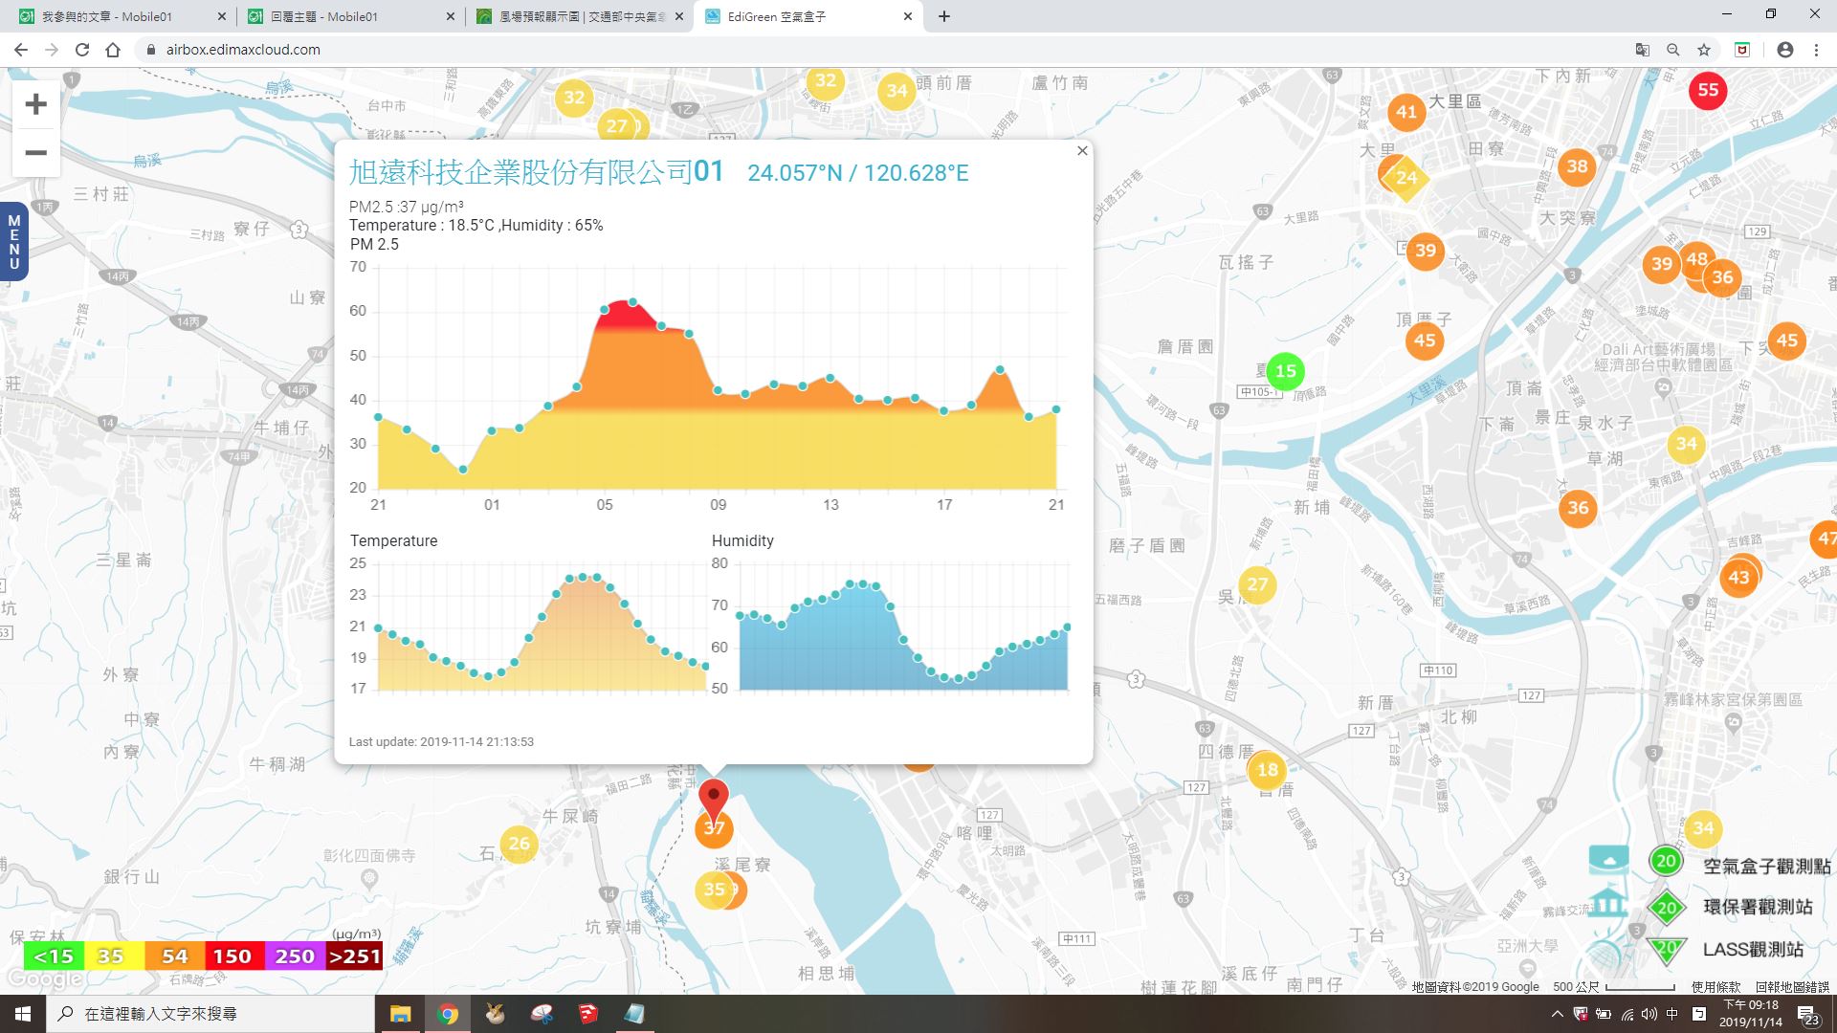Select the orange station marker 48
Screen dimensions: 1837x1033
(x=1697, y=258)
